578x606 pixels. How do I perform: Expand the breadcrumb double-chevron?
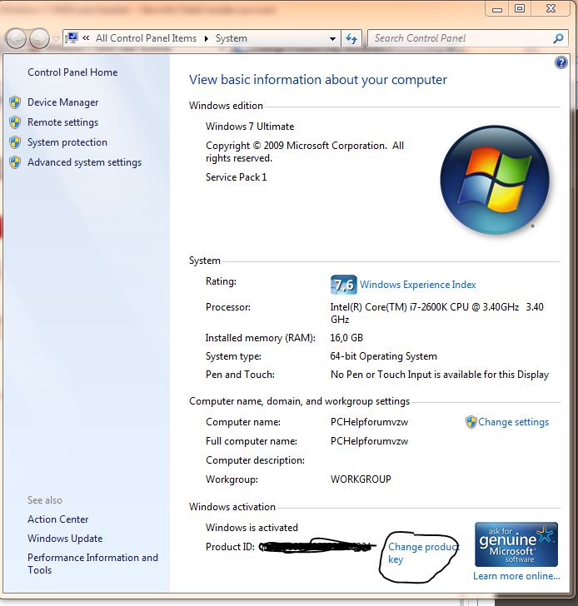pos(87,38)
